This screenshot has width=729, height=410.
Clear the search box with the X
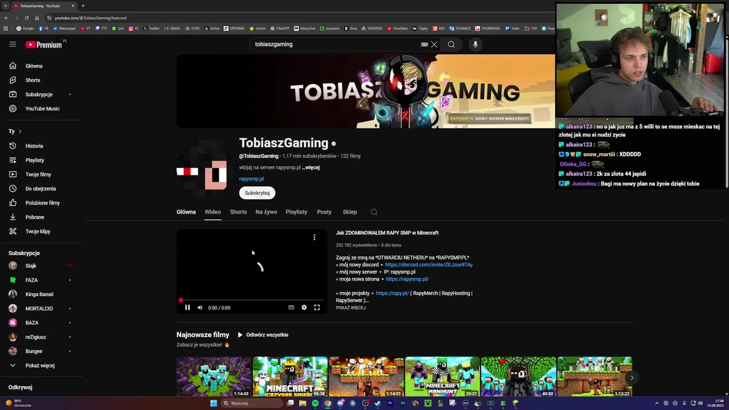click(434, 44)
